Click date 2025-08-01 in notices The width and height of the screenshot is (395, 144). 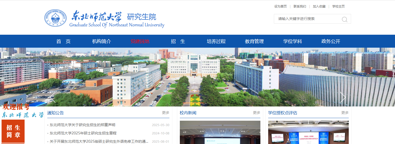click(x=161, y=142)
